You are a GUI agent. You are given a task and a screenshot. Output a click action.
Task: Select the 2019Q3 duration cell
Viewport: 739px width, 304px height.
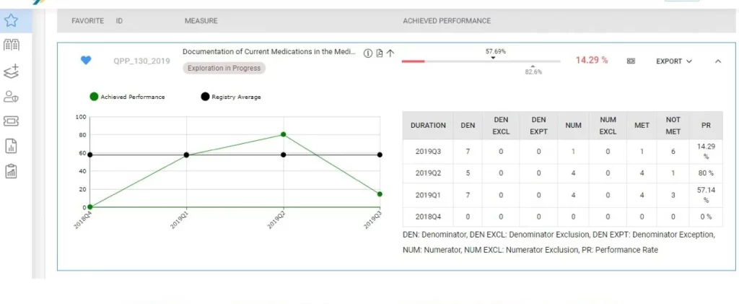(x=428, y=152)
